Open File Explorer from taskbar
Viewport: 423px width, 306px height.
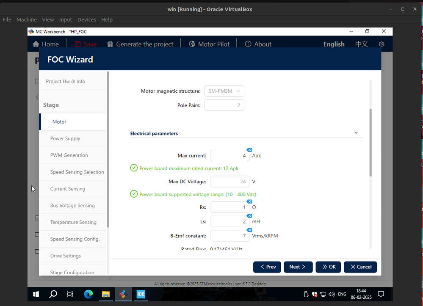(x=106, y=294)
